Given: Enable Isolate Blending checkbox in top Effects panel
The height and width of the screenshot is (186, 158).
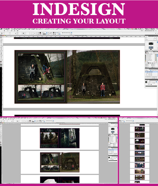Looking at the screenshot, I should tap(146, 77).
